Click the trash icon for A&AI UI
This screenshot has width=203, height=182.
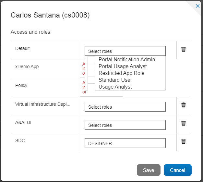pos(183,123)
